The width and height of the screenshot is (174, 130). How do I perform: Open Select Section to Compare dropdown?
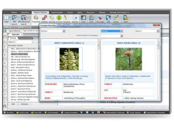[122, 36]
